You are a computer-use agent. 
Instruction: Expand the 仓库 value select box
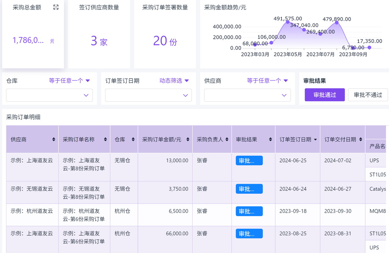click(49, 95)
